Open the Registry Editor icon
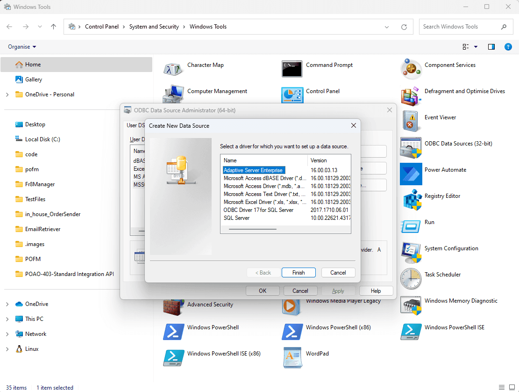 tap(411, 200)
